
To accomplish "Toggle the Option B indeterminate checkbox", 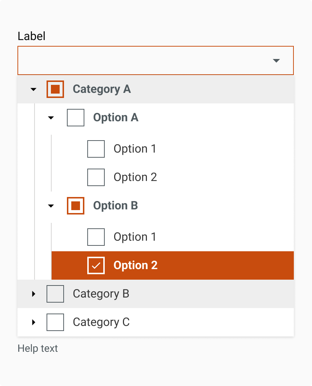I will click(x=76, y=206).
